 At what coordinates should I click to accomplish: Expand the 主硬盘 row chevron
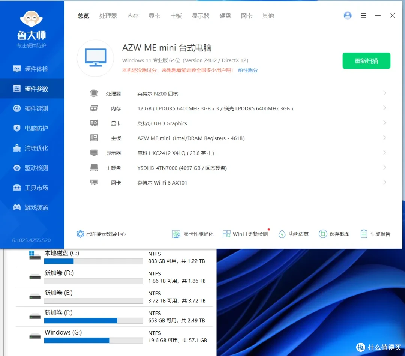(x=385, y=167)
